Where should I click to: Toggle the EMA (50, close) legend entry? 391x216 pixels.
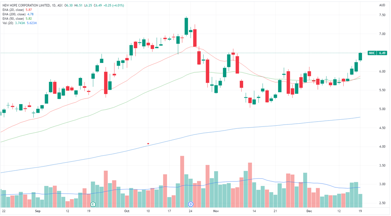pos(17,19)
